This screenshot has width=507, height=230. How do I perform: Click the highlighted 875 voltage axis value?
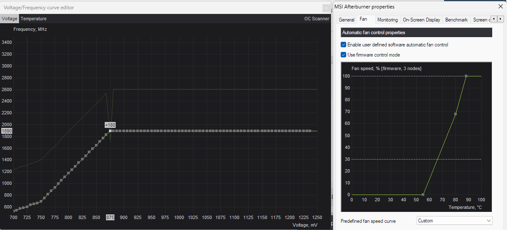click(110, 217)
